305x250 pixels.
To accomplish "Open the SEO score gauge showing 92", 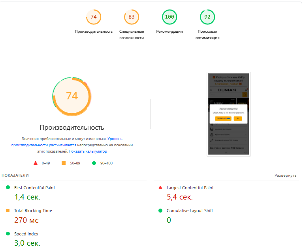I will pos(207,17).
